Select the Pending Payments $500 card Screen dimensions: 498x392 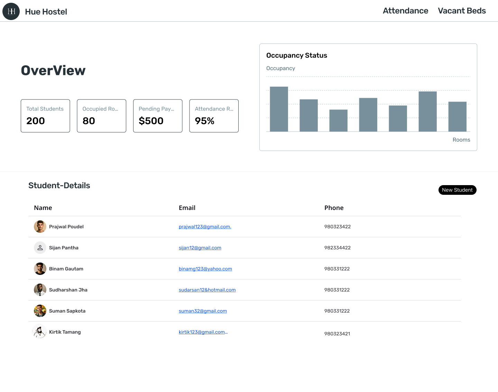pyautogui.click(x=158, y=116)
